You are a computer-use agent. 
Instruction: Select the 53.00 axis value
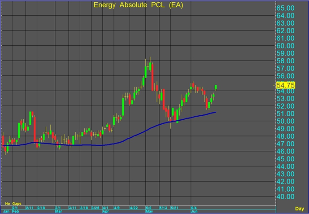tap(285, 99)
